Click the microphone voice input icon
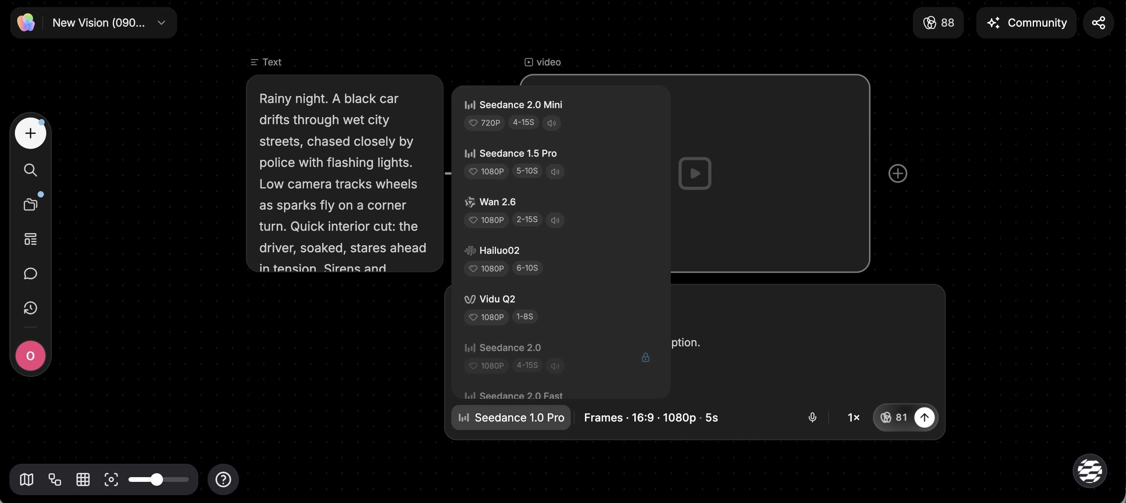 (812, 417)
